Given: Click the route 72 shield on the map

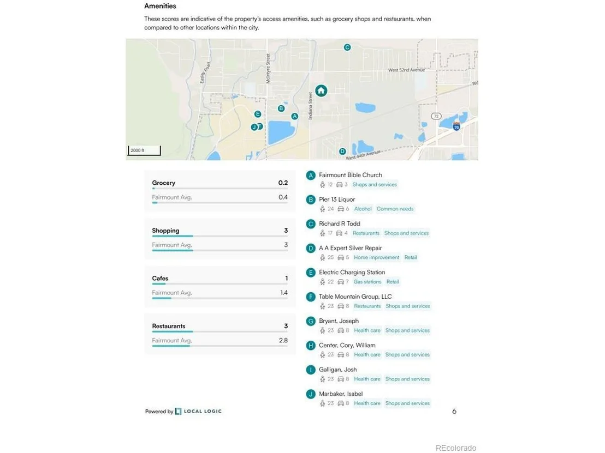Looking at the screenshot, I should point(436,116).
